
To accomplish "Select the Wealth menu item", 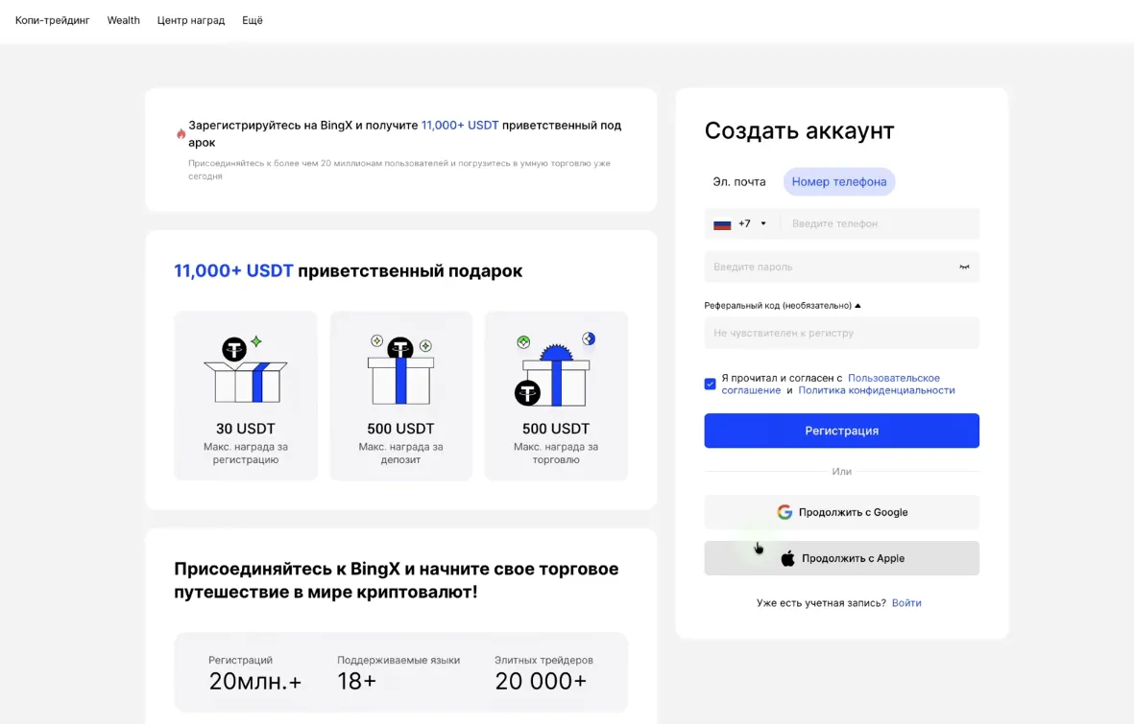I will (123, 19).
